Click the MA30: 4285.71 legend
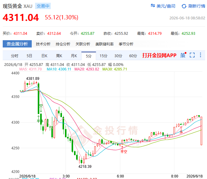Image resolution: width=207 pixels, height=179 pixels. pos(115,69)
